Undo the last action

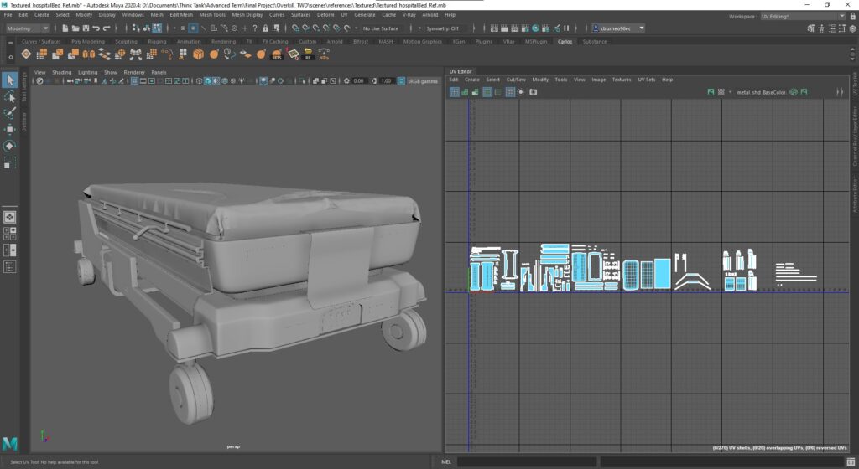pos(96,28)
